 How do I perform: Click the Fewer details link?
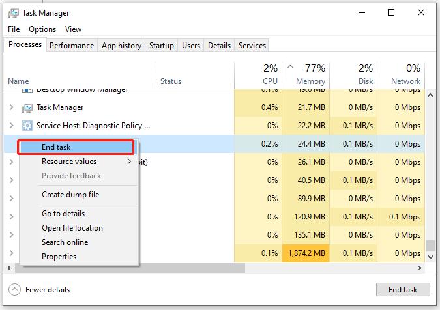48,290
